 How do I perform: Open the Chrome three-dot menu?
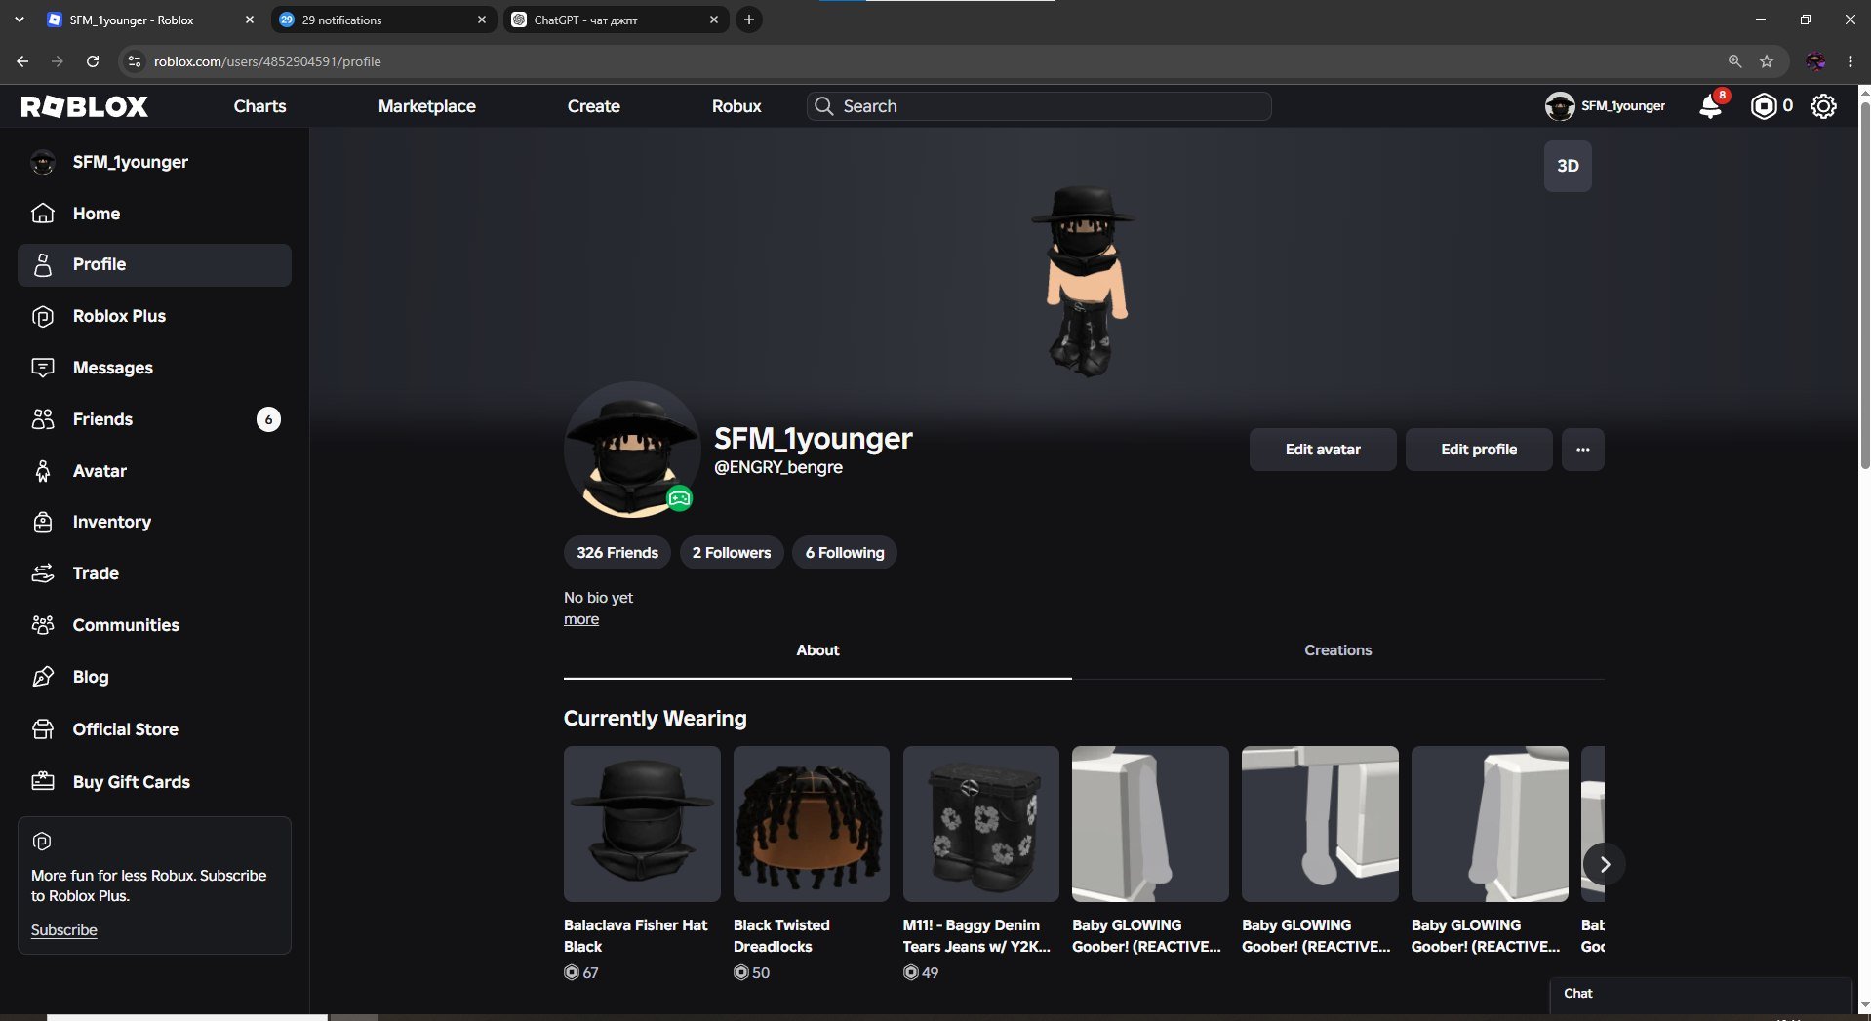tap(1851, 61)
